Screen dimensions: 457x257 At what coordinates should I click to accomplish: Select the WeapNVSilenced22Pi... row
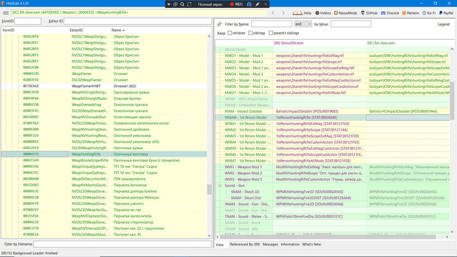coord(104,228)
